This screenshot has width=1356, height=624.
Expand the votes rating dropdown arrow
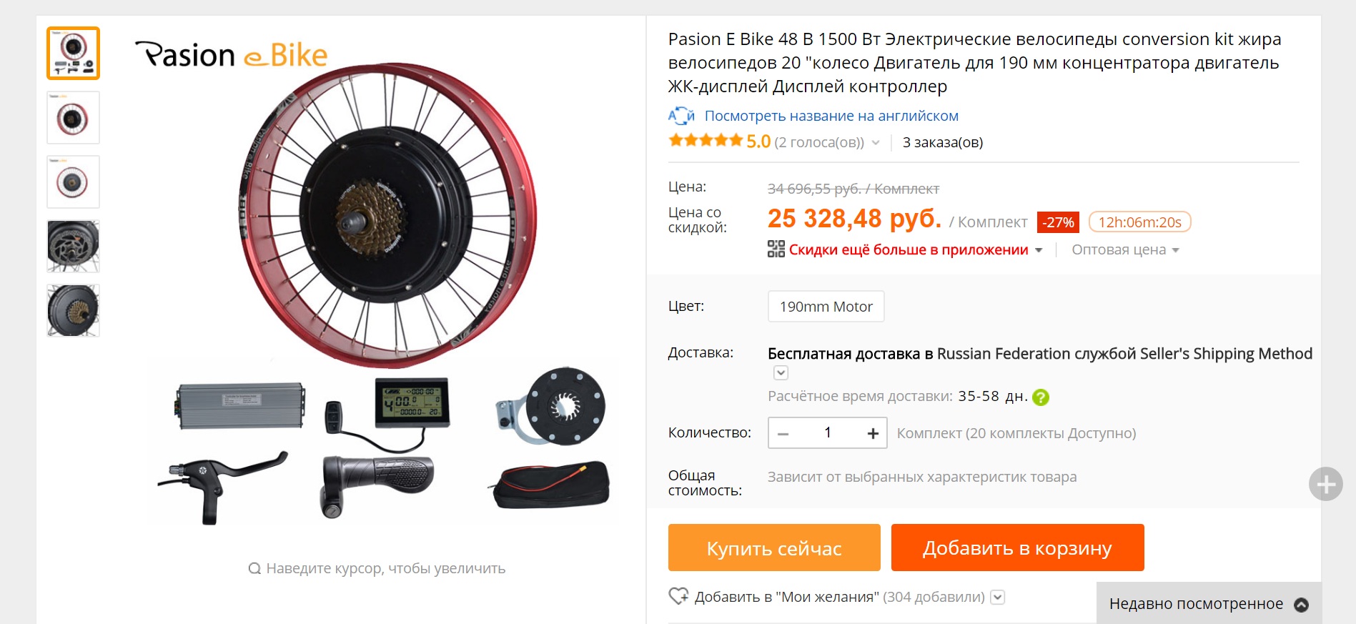click(x=876, y=142)
